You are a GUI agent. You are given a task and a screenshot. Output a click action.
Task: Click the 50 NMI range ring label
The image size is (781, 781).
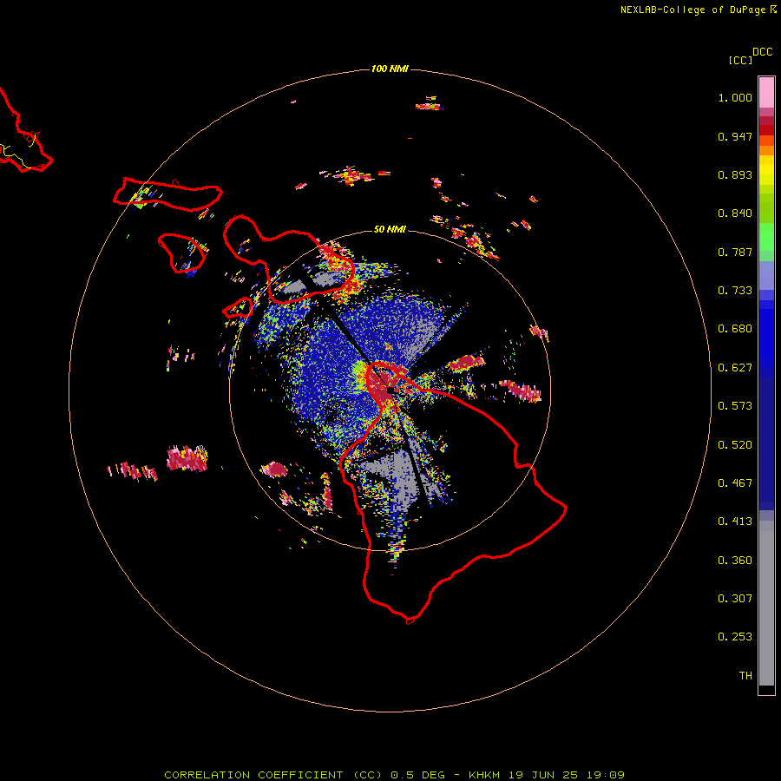pos(390,229)
